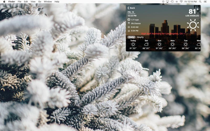Screen dimensions: 210x131
Task: Open the Edit menu
Action: click(x=26, y=2)
